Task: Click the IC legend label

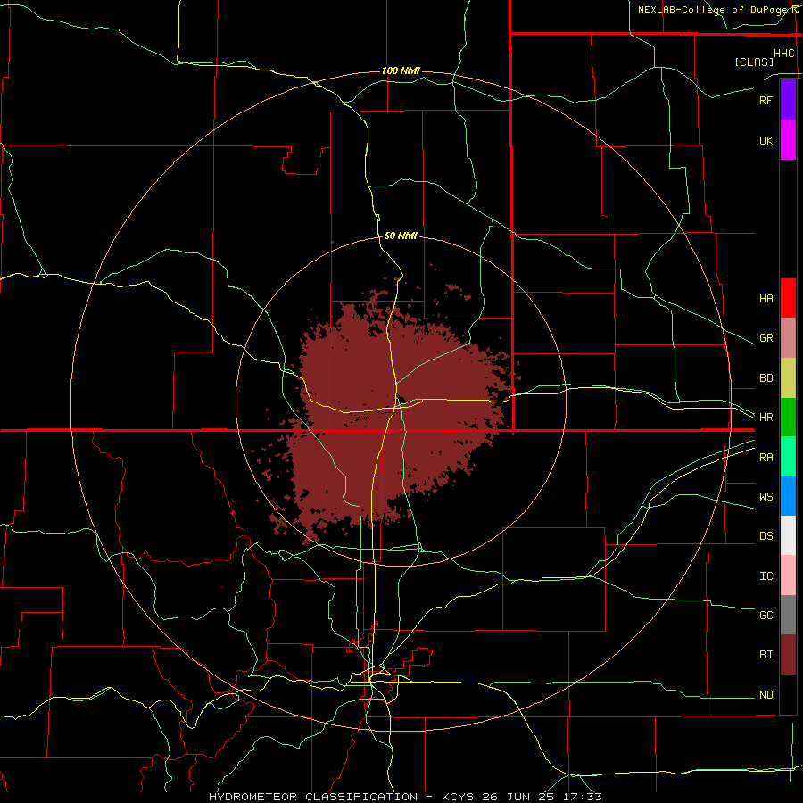Action: (766, 576)
